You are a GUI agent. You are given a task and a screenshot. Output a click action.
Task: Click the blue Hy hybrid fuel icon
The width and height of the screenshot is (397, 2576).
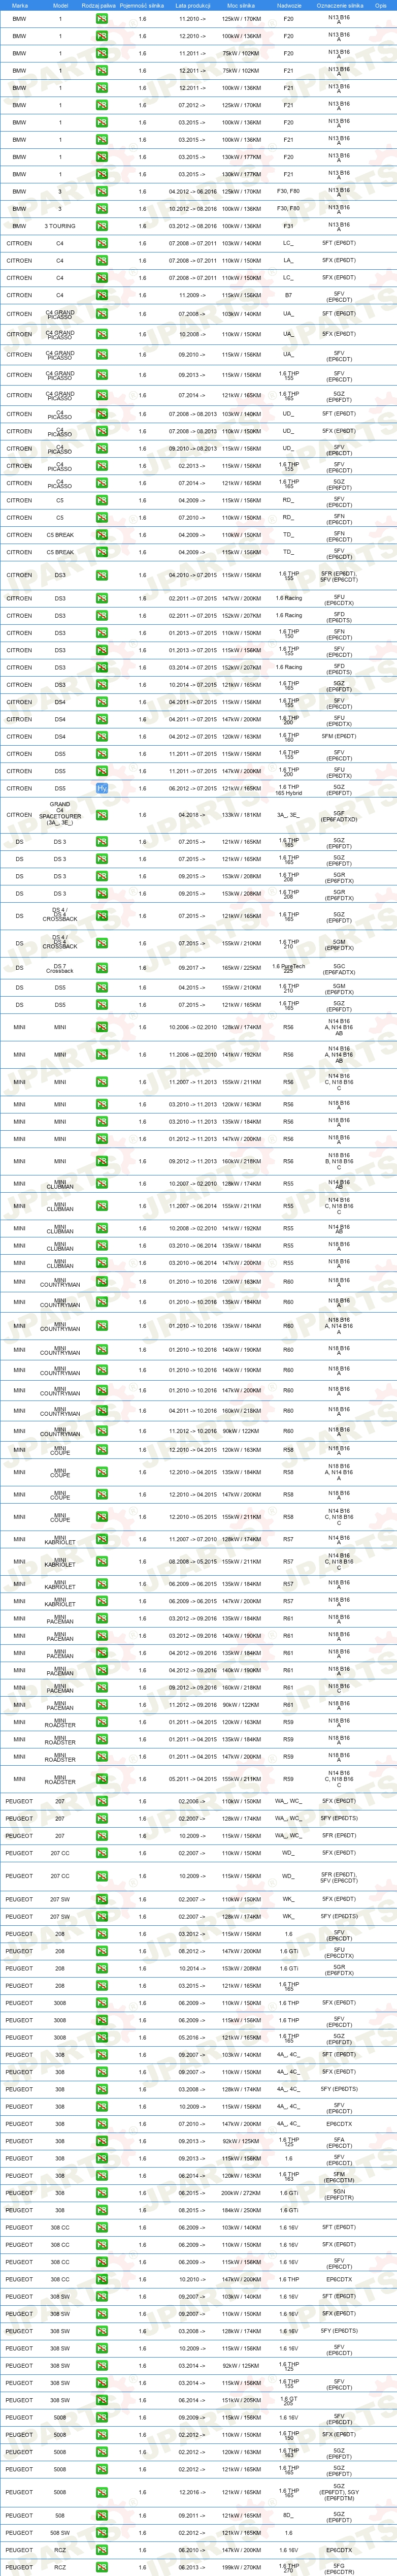pos(102,789)
